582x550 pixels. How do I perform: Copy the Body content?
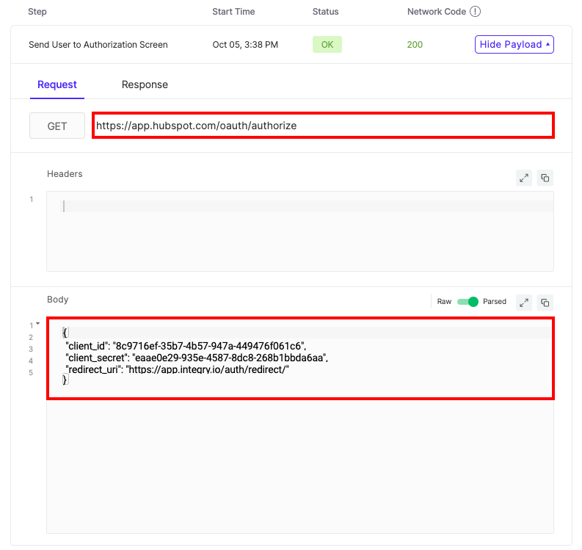tap(545, 303)
